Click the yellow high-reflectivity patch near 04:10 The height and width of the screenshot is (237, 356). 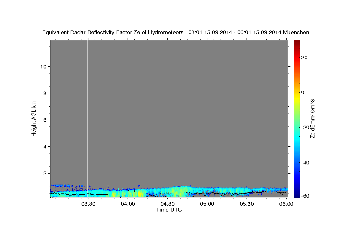pyautogui.click(x=139, y=194)
